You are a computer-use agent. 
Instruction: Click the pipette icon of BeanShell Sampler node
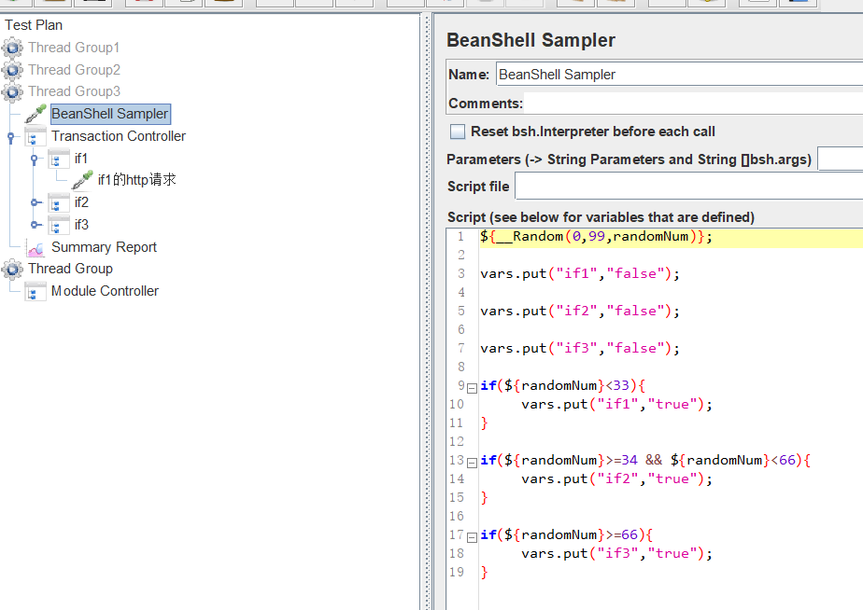pos(35,114)
